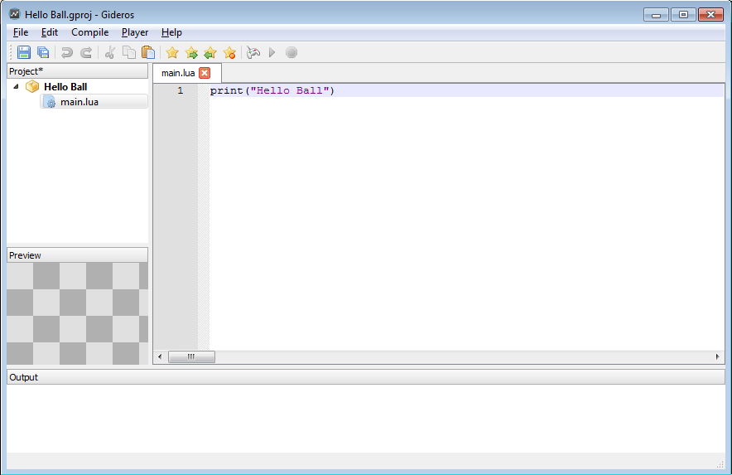This screenshot has height=475, width=732.
Task: Click the Gideros app icon in title bar
Action: pyautogui.click(x=15, y=14)
